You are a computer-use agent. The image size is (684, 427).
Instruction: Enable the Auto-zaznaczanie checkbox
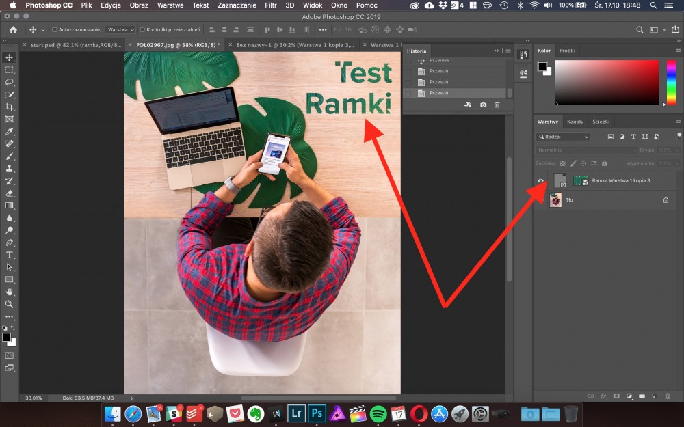55,29
